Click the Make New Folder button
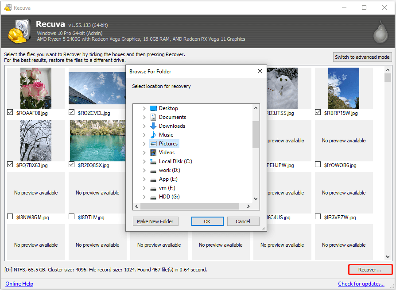The height and width of the screenshot is (290, 396). pos(155,221)
